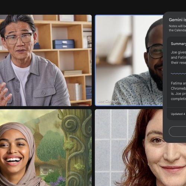Click the 'Summary' section heading

[x=178, y=44]
